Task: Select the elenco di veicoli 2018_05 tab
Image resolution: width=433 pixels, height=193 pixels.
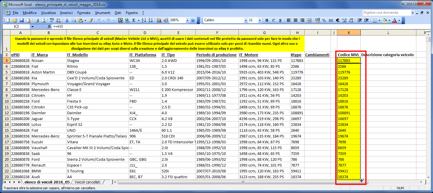Action: (x=47, y=182)
